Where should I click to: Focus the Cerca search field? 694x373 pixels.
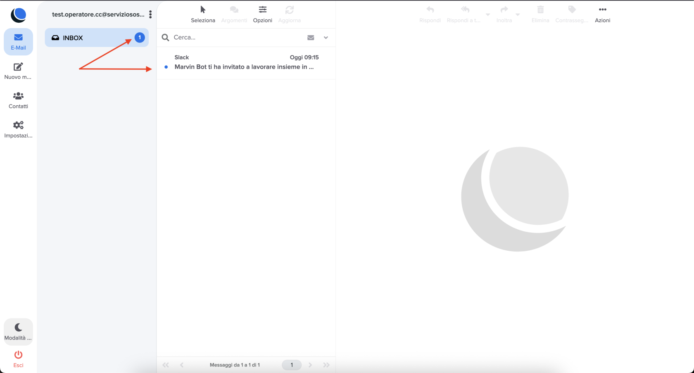pos(238,38)
